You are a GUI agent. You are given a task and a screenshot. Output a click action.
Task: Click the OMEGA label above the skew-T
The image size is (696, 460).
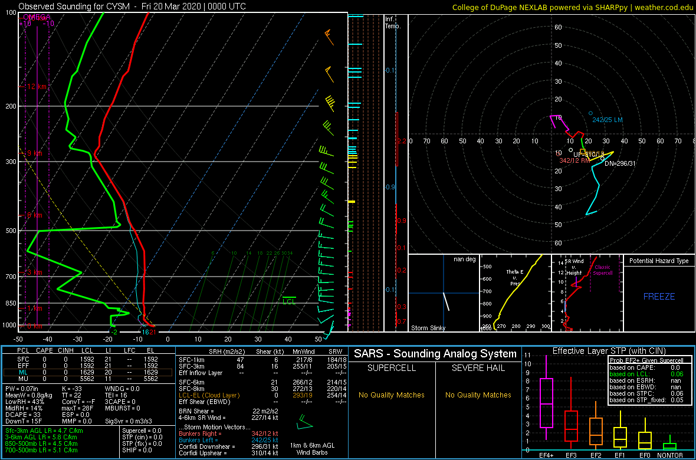(x=37, y=17)
